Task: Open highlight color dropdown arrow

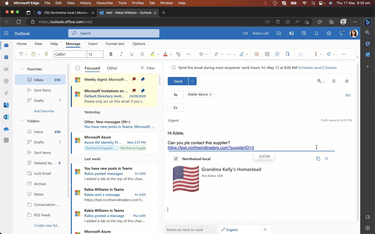Action: tap(158, 54)
